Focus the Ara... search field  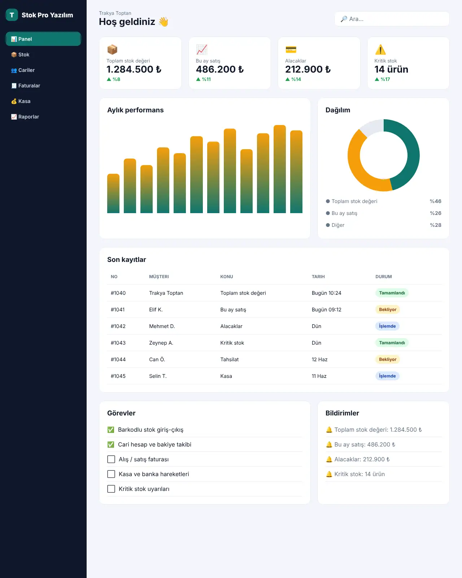tap(392, 19)
